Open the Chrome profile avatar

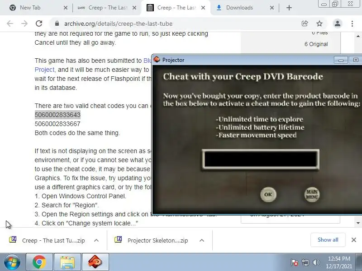coord(337,23)
